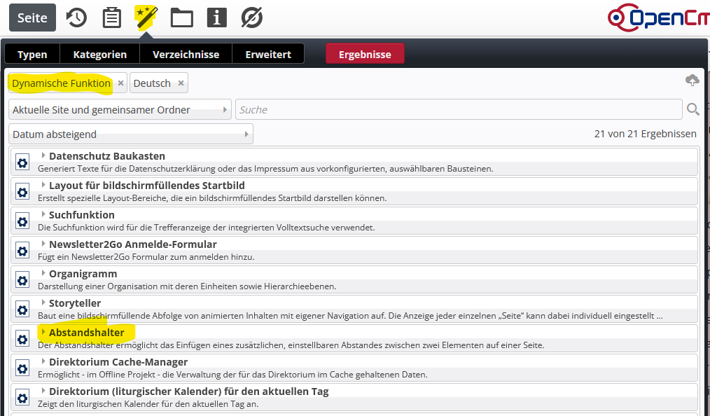Click the magnifier search icon

tap(692, 109)
